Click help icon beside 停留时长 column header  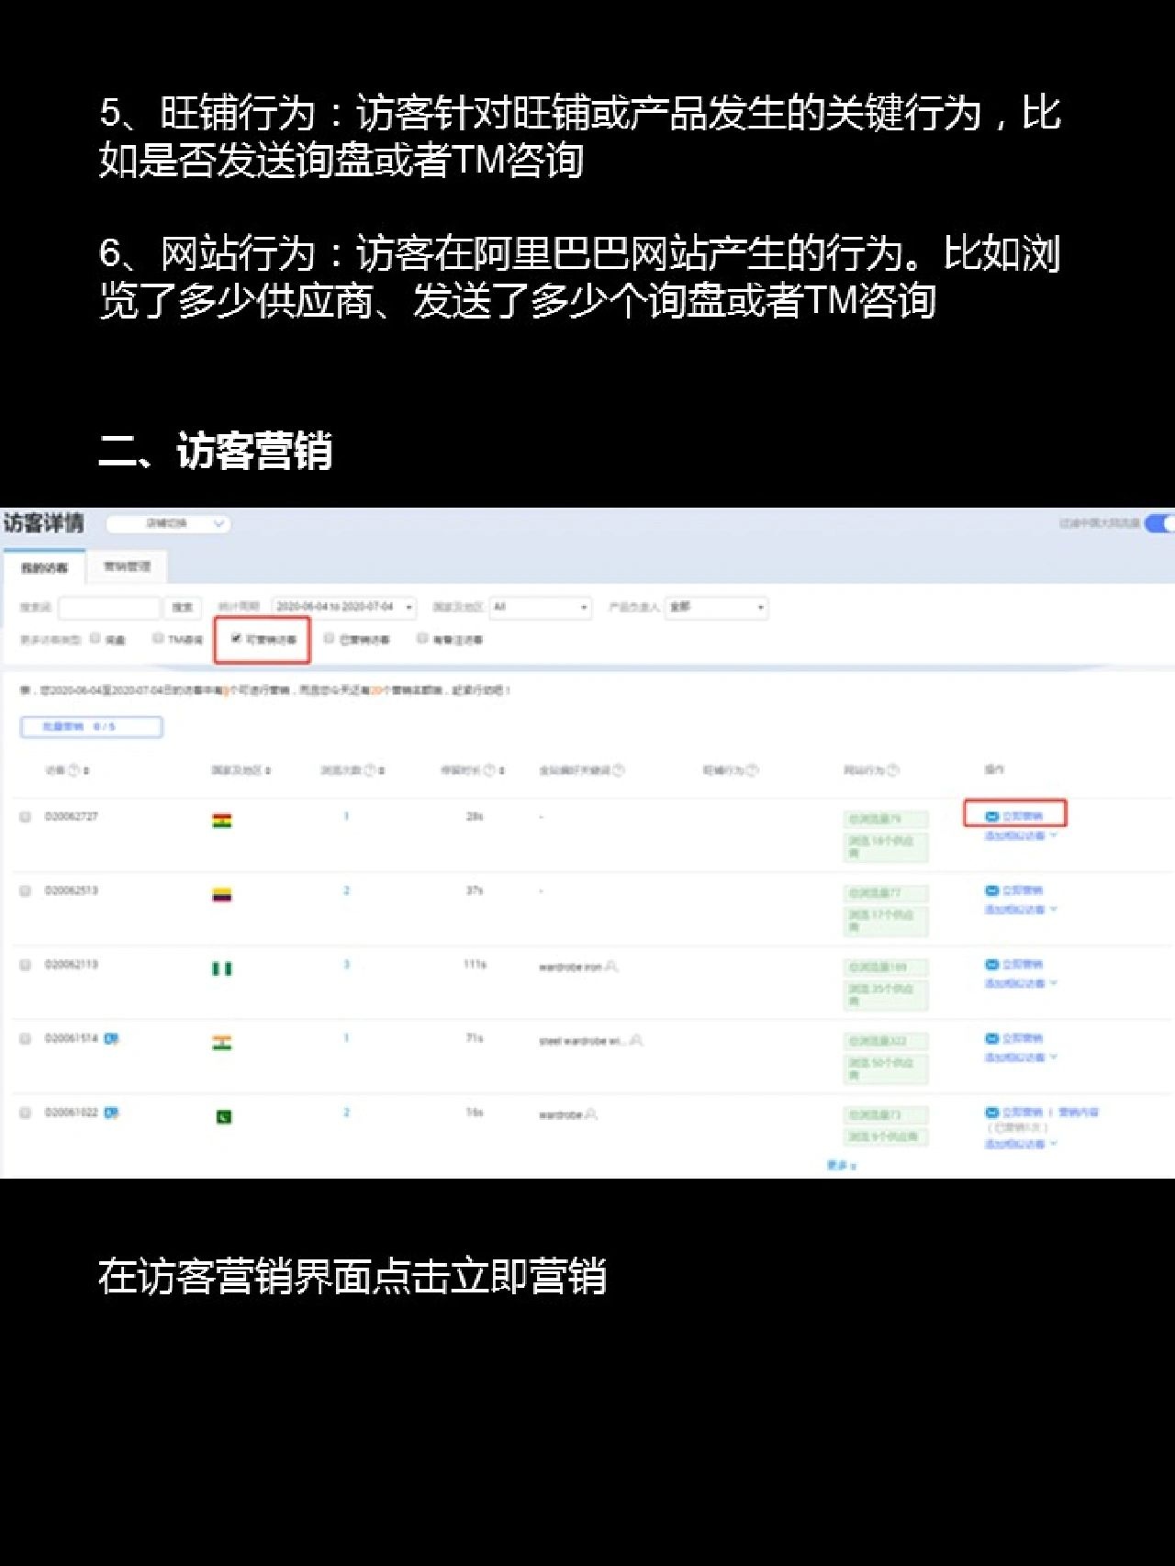tap(490, 770)
